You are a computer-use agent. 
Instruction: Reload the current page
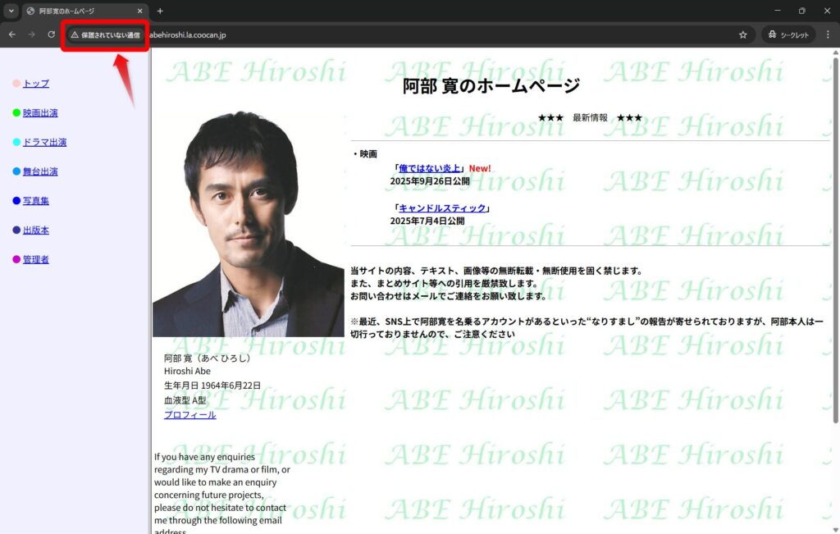click(x=52, y=34)
